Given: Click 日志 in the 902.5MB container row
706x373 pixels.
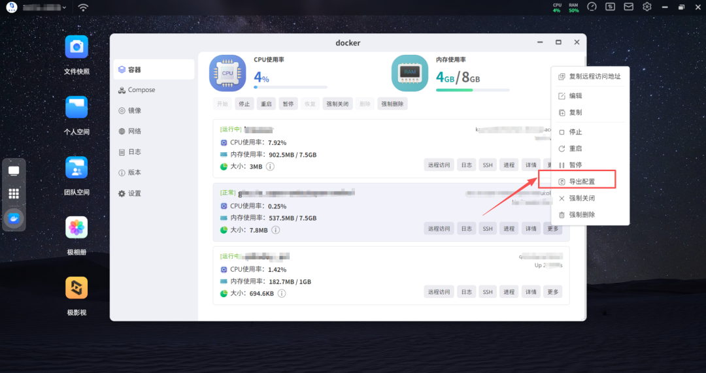Looking at the screenshot, I should pyautogui.click(x=467, y=165).
